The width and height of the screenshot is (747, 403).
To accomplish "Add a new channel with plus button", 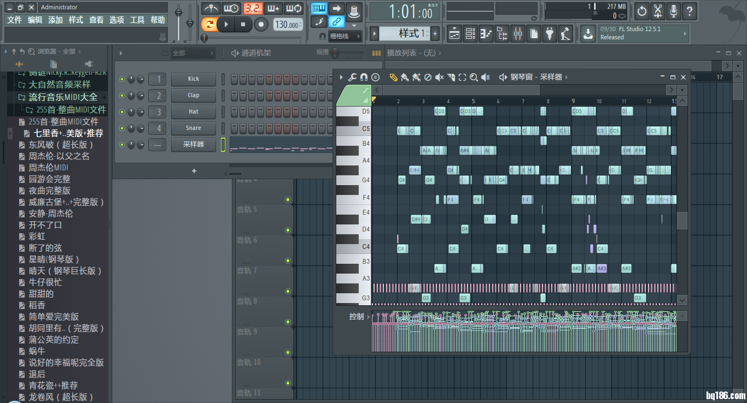I will [x=194, y=171].
